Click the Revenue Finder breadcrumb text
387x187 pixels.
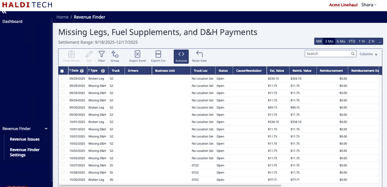pyautogui.click(x=89, y=17)
